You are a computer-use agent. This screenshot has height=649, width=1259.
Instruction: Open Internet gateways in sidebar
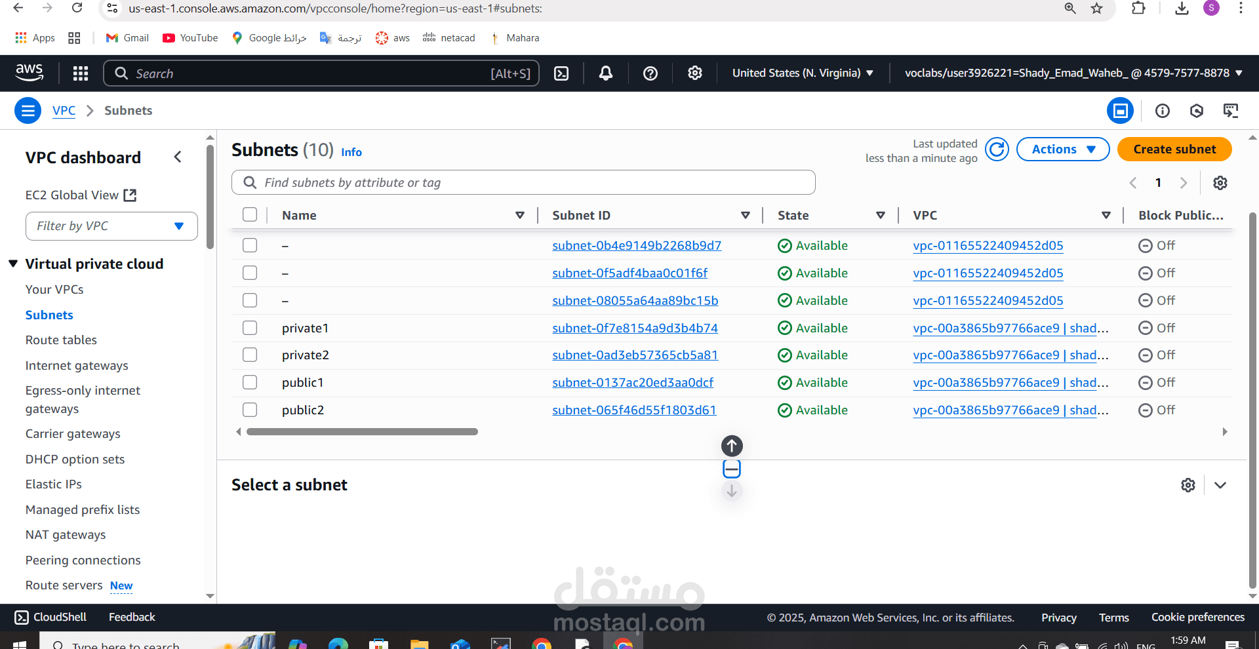click(77, 366)
